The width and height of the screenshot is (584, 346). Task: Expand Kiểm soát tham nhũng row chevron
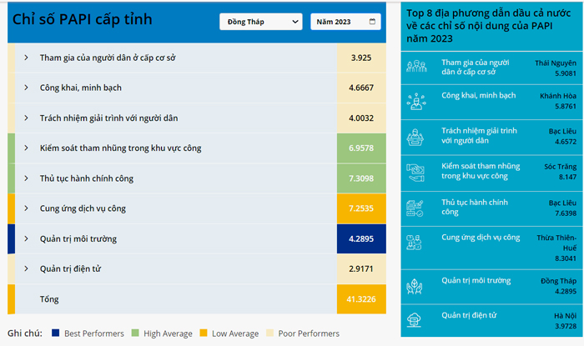(x=26, y=148)
